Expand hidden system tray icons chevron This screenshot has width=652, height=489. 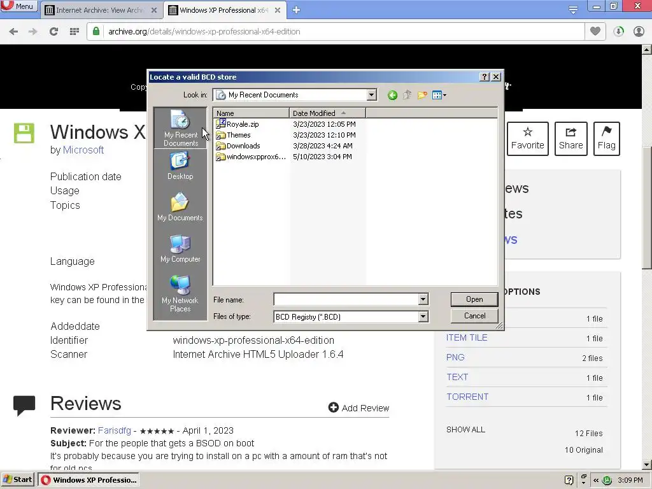(596, 480)
